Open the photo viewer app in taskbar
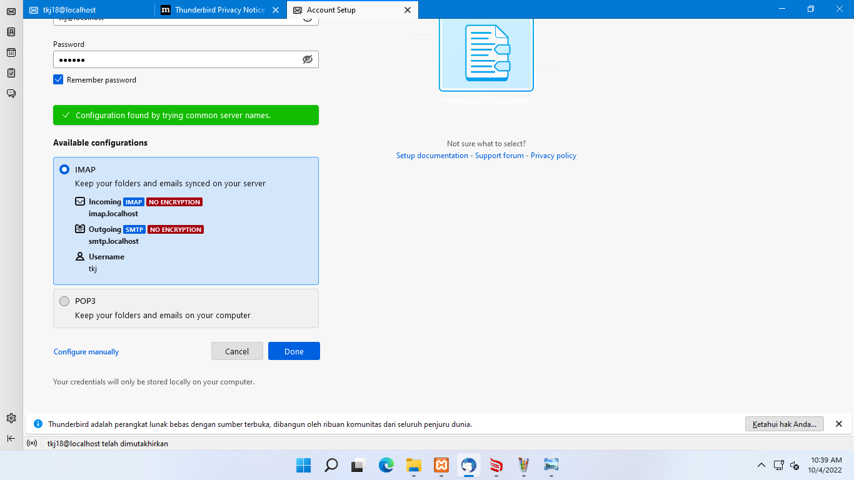This screenshot has height=480, width=854. point(551,465)
